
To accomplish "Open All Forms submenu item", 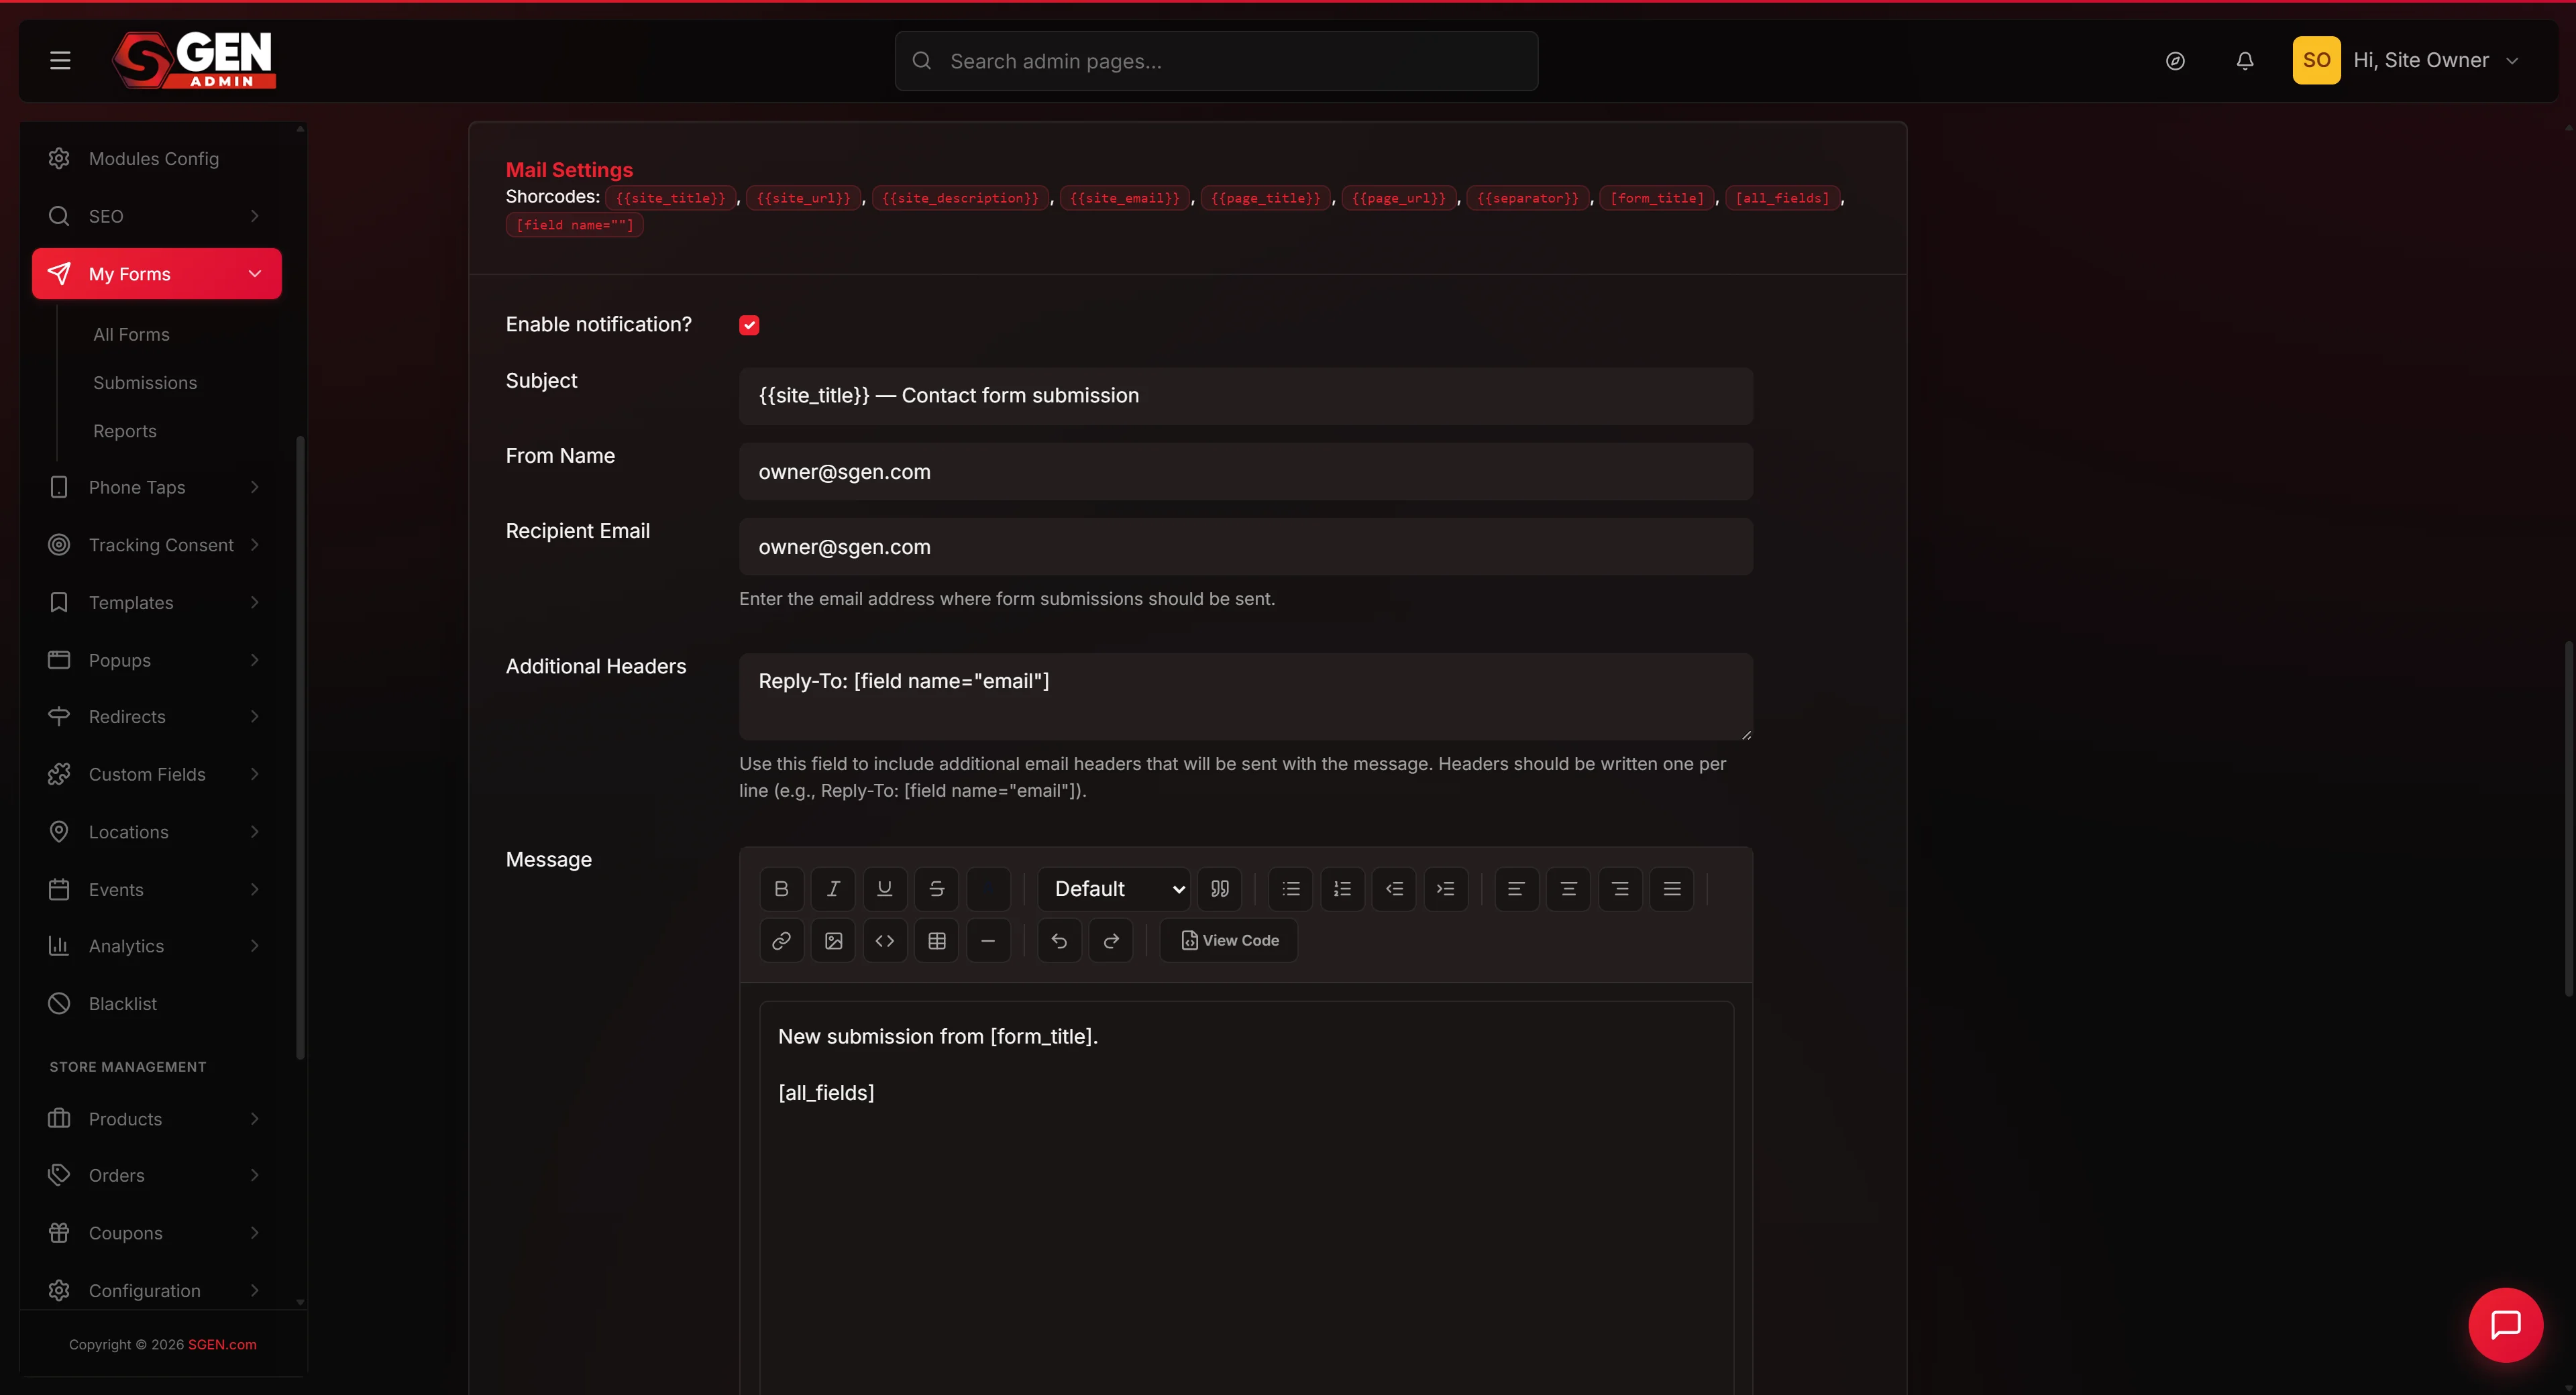I will tap(131, 335).
